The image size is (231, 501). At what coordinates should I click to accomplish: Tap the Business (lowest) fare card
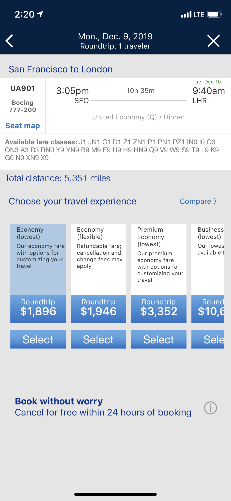[x=208, y=259]
